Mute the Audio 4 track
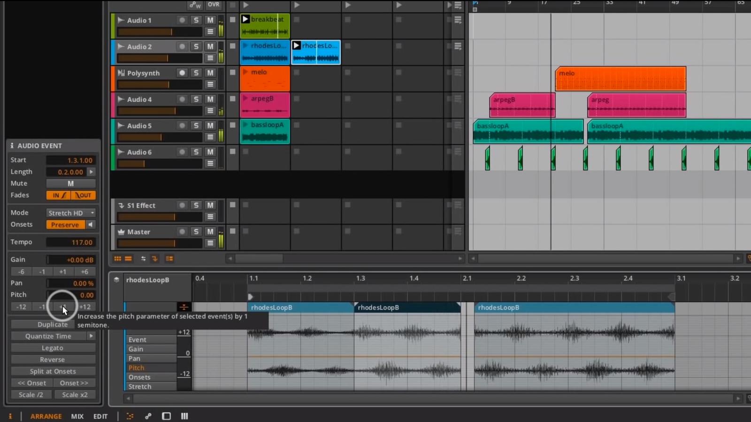The image size is (751, 422). 210,99
